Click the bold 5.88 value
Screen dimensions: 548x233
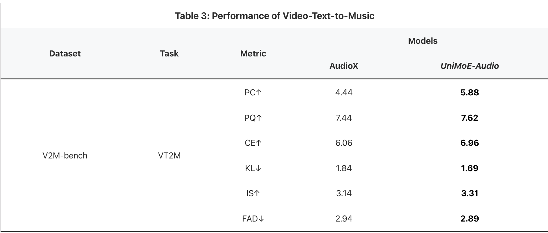click(x=470, y=92)
